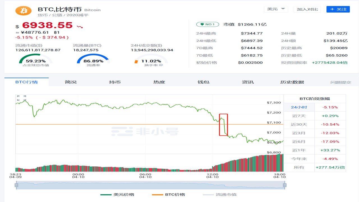The width and height of the screenshot is (359, 202).
Task: Click the 2020减半 tag
Action: pos(77,15)
